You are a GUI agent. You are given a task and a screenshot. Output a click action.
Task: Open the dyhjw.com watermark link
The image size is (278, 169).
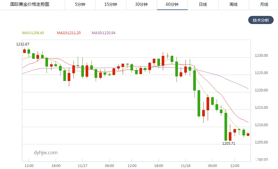pos(46,153)
